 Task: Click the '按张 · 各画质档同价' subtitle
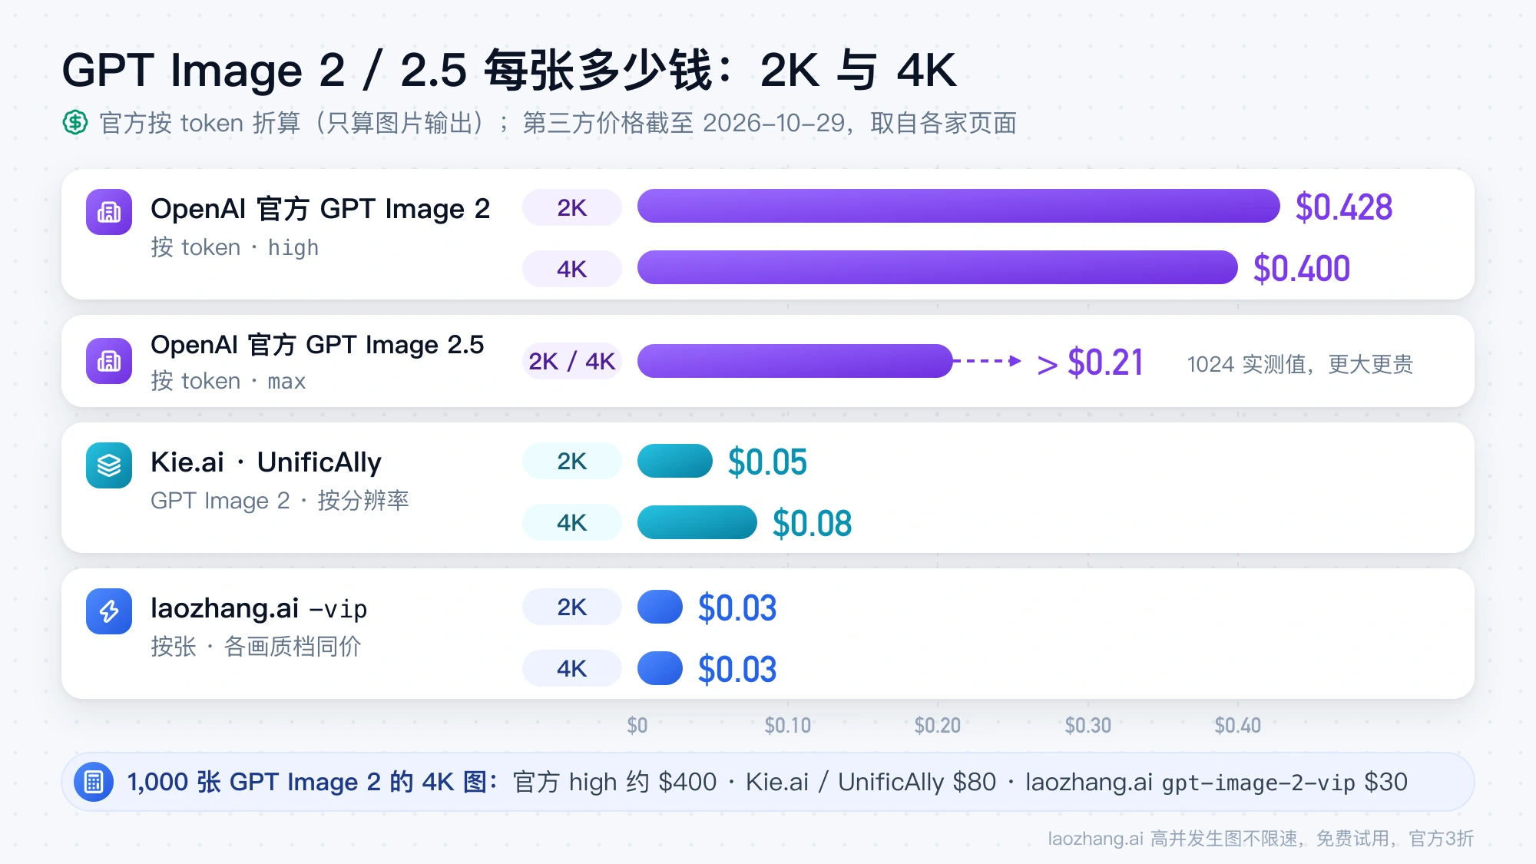tap(256, 647)
